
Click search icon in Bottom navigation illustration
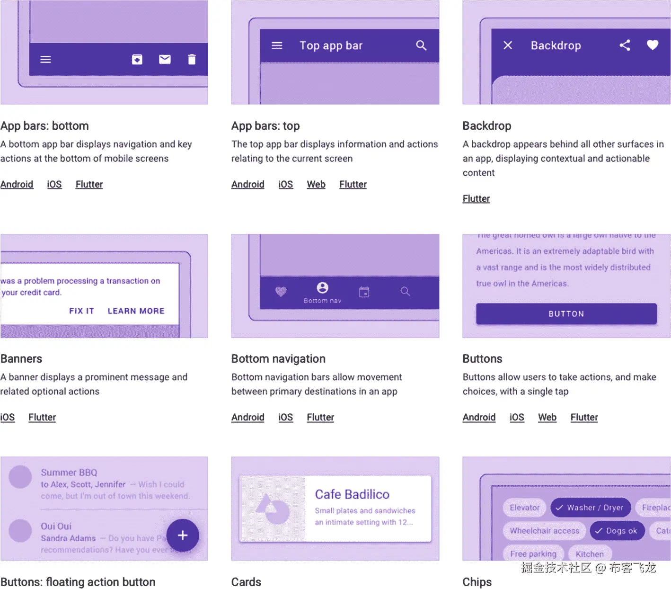[x=406, y=292]
